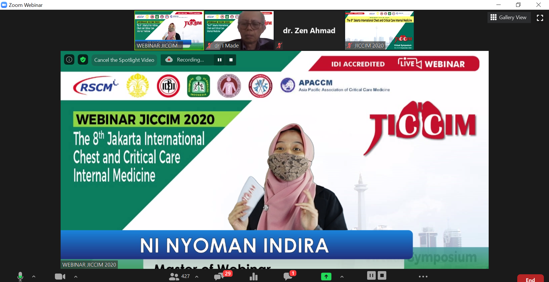Expand audio options chevron beside microphone
Screen dimensions: 549x282
[x=34, y=277]
